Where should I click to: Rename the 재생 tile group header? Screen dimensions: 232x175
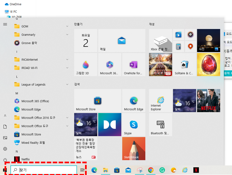click(x=152, y=24)
